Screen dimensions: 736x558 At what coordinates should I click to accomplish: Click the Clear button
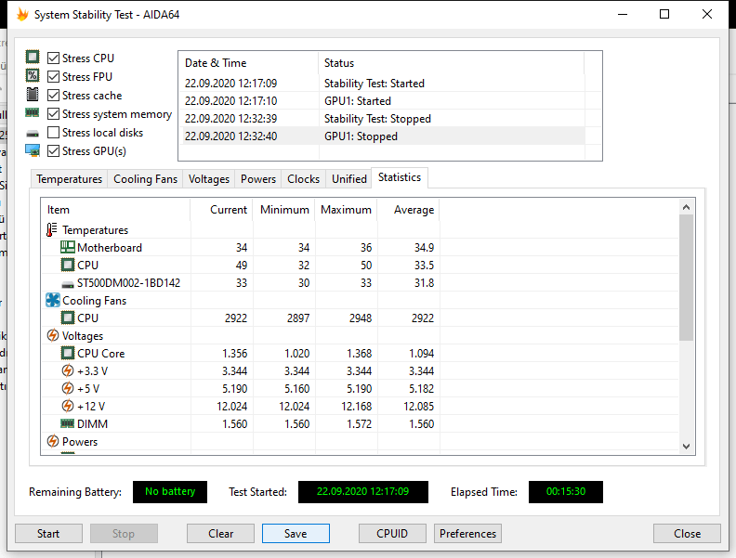click(220, 534)
